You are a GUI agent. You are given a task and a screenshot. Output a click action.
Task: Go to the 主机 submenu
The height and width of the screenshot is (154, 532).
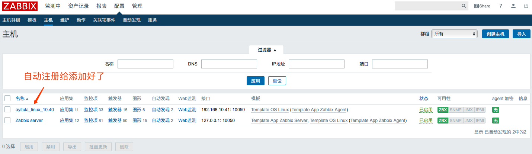point(48,20)
